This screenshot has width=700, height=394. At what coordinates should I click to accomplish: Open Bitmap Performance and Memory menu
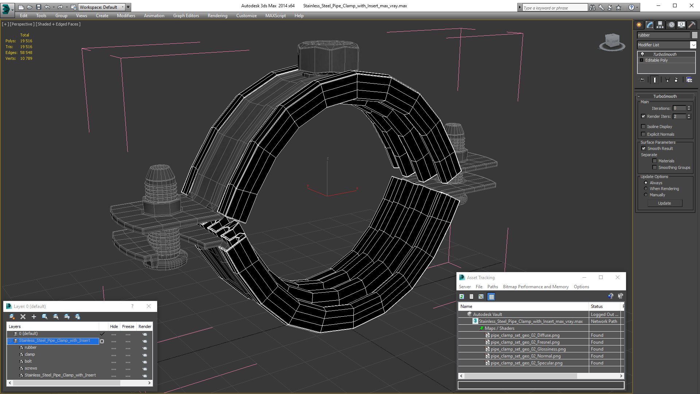tap(536, 287)
